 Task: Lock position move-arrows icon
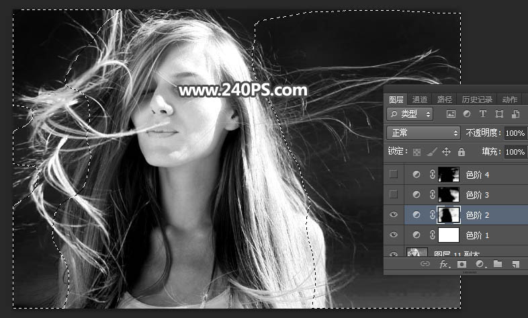(446, 152)
